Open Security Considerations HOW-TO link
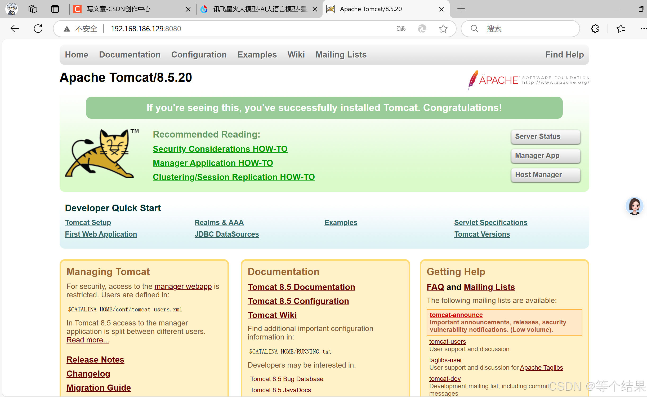Viewport: 647px width, 397px height. (x=220, y=149)
